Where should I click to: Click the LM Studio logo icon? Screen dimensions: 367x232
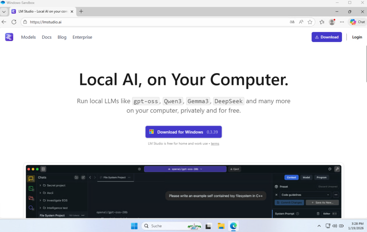click(9, 37)
